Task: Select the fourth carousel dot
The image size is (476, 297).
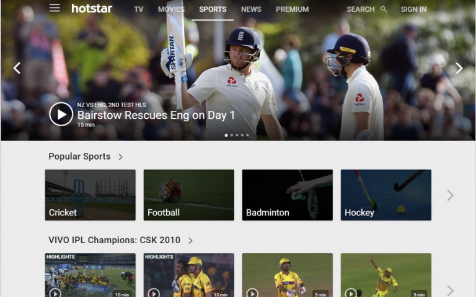Action: coord(242,135)
